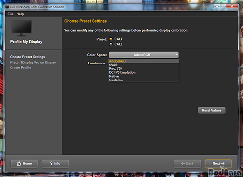
Task: Select Create Profile step in sidebar
Action: pyautogui.click(x=20, y=68)
